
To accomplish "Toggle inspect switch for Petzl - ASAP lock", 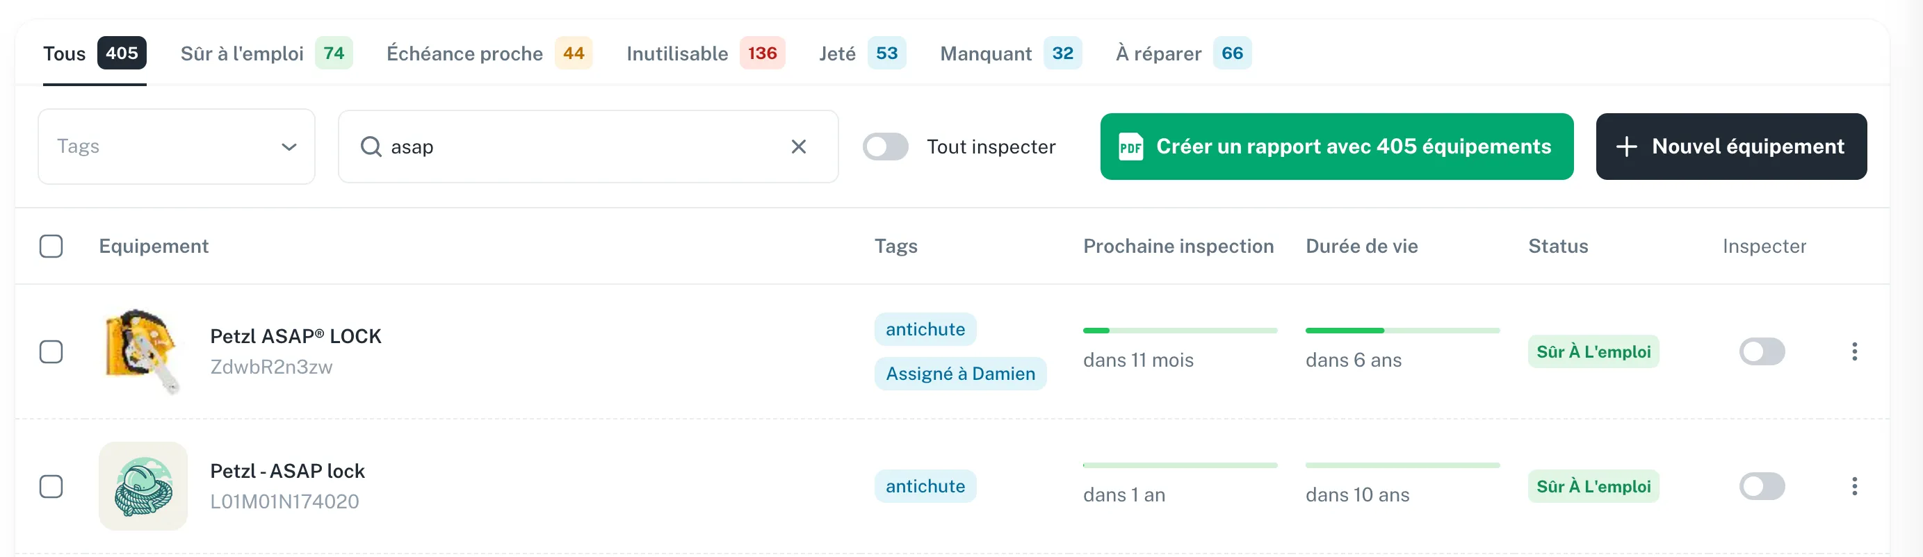I will click(1762, 487).
